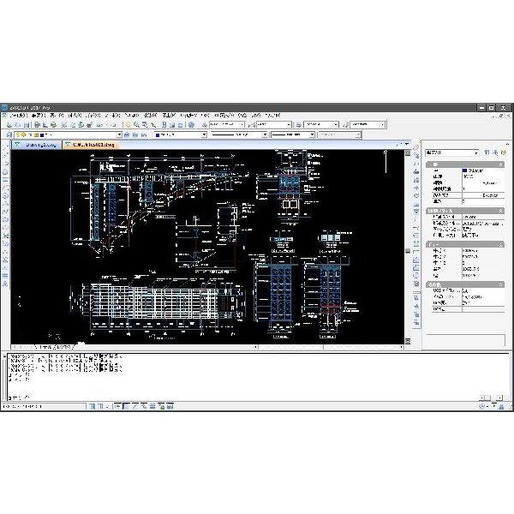514x514 pixels.
Task: Click the Print (plot) icon
Action: (x=37, y=125)
